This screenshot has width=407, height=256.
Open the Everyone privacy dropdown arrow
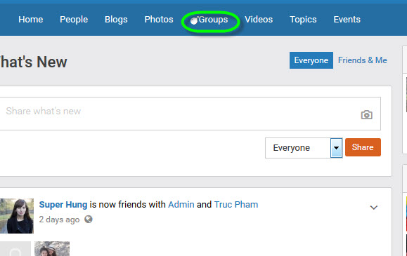coord(336,148)
